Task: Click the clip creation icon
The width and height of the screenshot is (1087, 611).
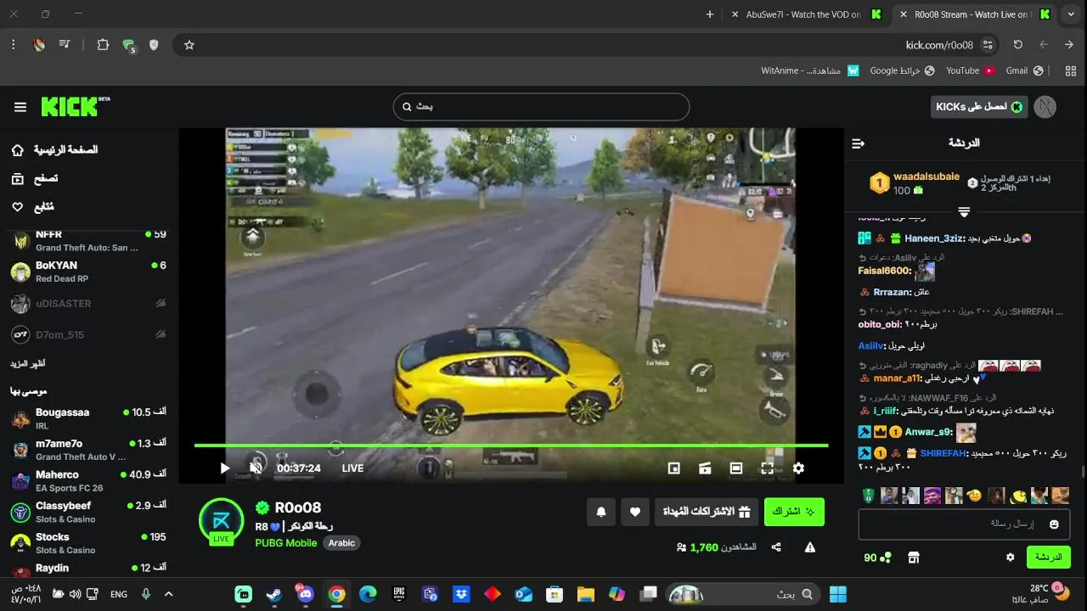Action: 705,468
